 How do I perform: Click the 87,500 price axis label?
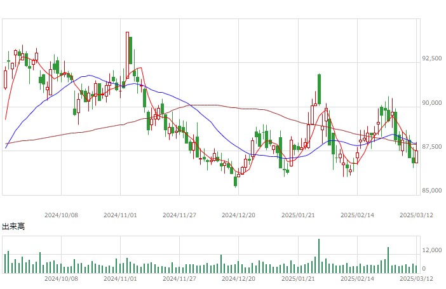432,146
